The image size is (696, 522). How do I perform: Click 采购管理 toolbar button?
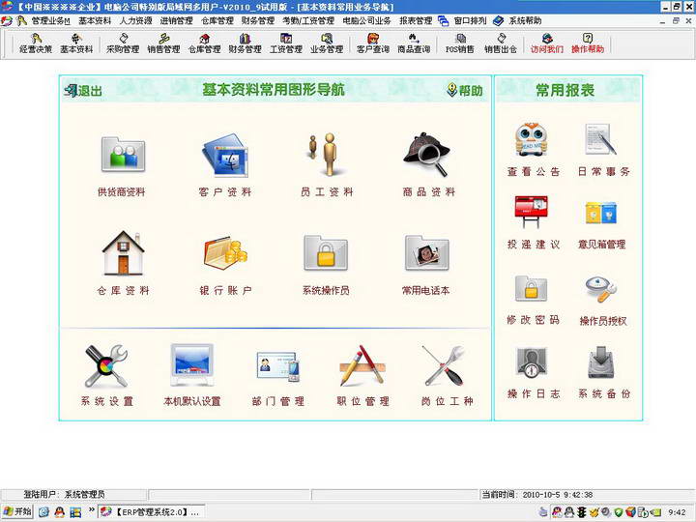[x=123, y=43]
